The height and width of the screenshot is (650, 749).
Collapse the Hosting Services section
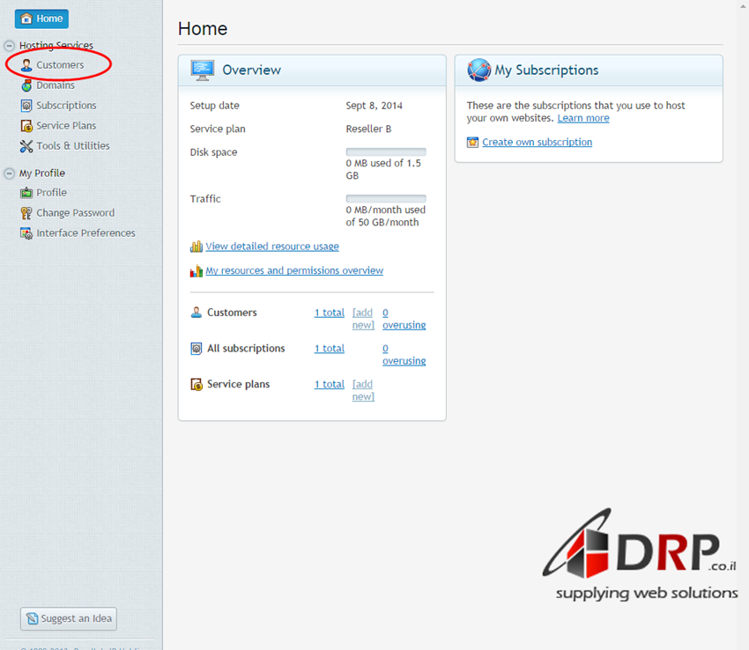[10, 45]
